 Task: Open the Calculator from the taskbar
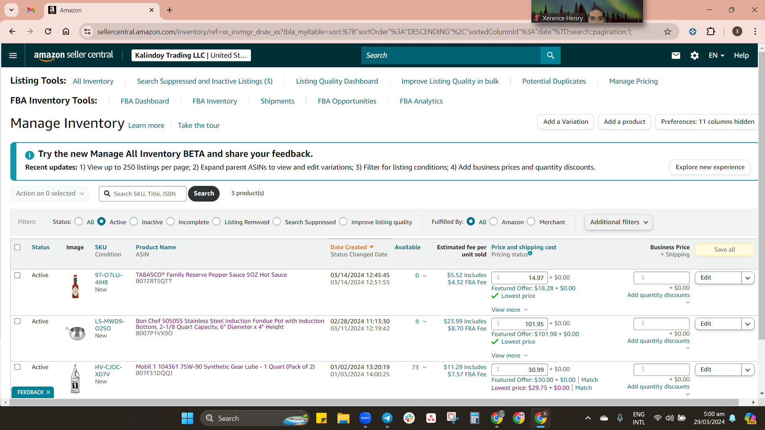(x=474, y=418)
